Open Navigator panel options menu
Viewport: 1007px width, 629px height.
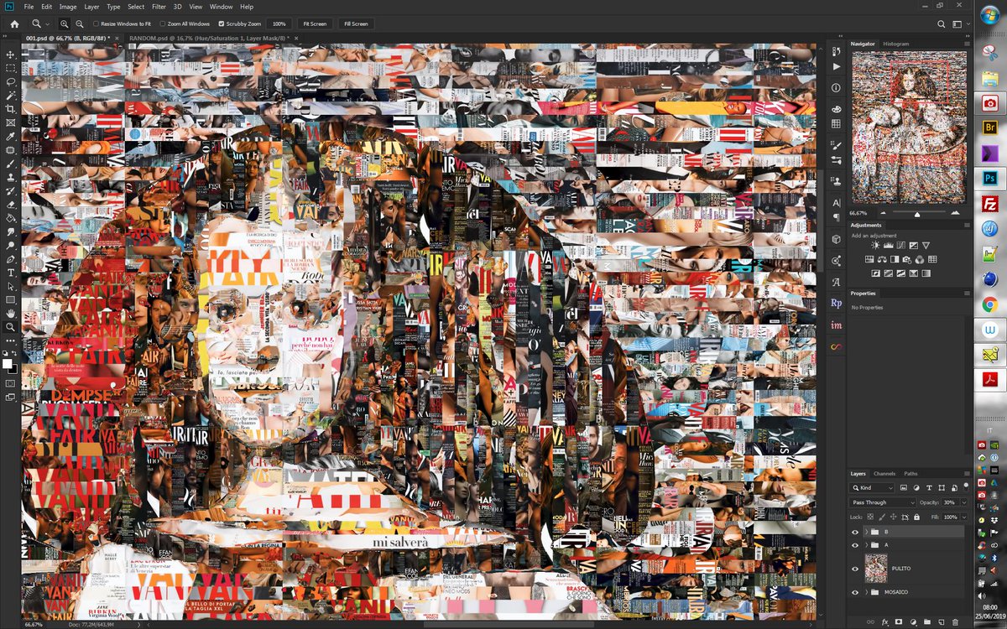[967, 44]
